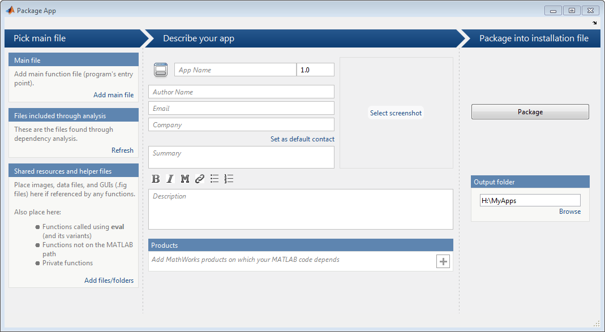The image size is (605, 332).
Task: Click 'Private functions' bullet text
Action: point(67,263)
